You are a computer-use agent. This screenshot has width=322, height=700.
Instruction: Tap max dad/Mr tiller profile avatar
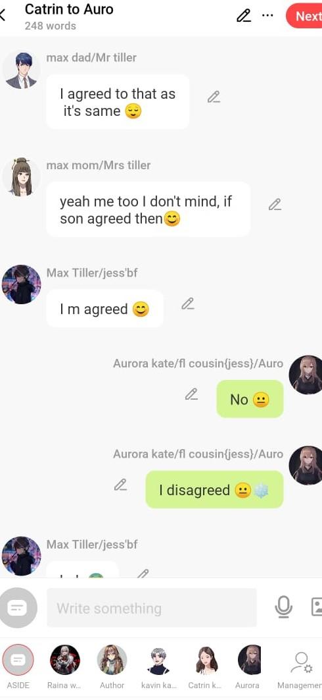point(21,70)
